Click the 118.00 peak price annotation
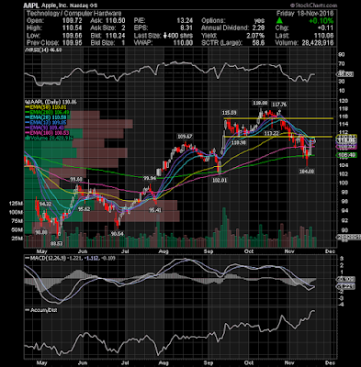361x367 pixels. (259, 103)
